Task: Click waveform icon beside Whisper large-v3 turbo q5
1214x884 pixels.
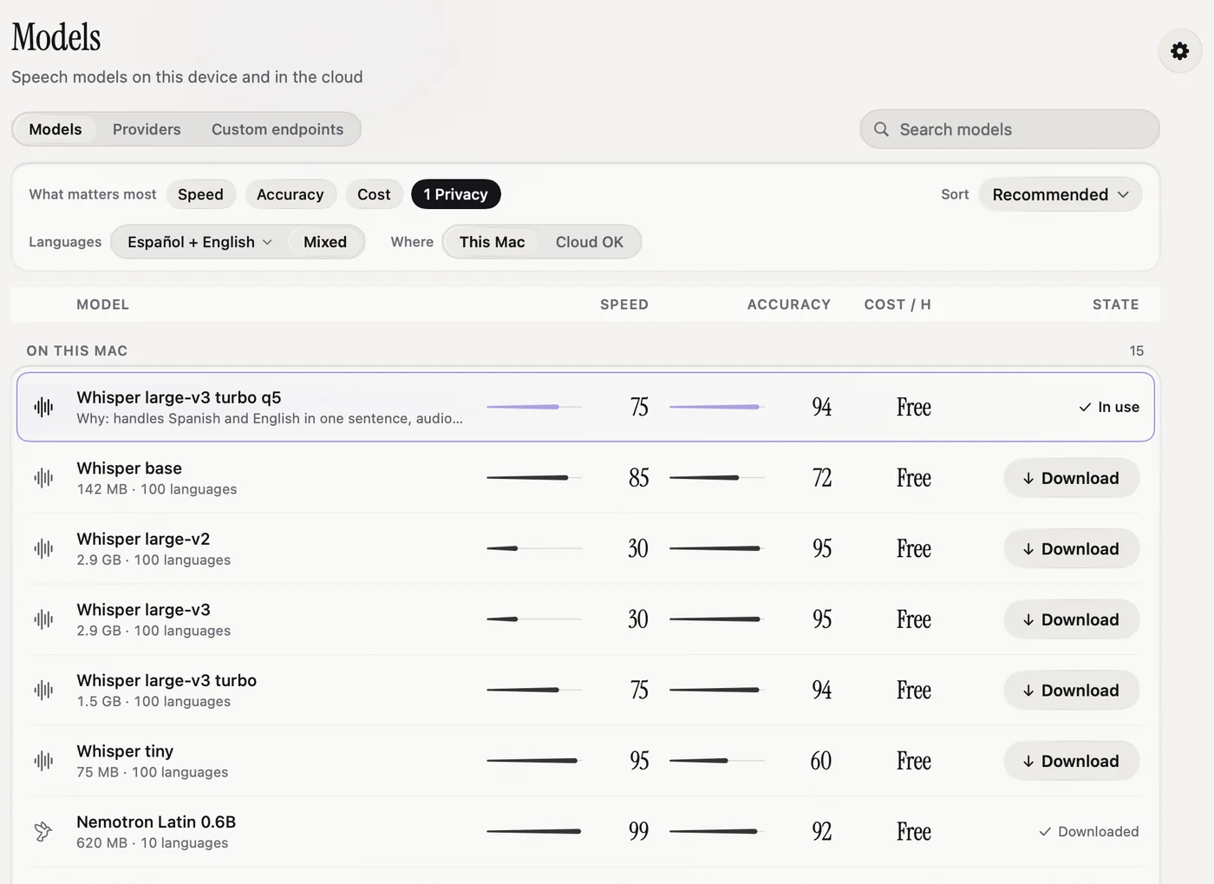Action: pos(43,407)
